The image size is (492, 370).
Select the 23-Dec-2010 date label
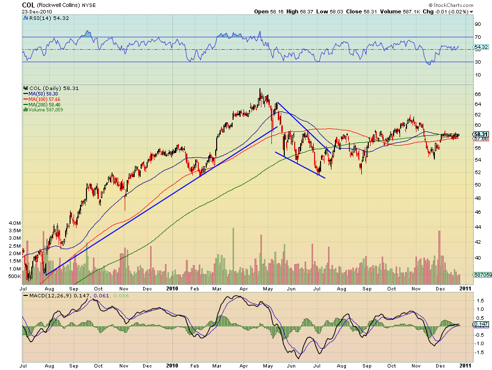pyautogui.click(x=37, y=11)
